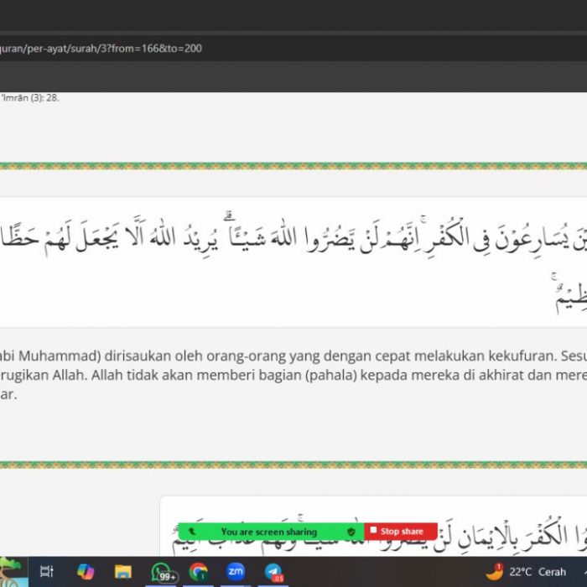This screenshot has width=587, height=587.
Task: Switch to Google Chrome in the taskbar
Action: pyautogui.click(x=199, y=572)
